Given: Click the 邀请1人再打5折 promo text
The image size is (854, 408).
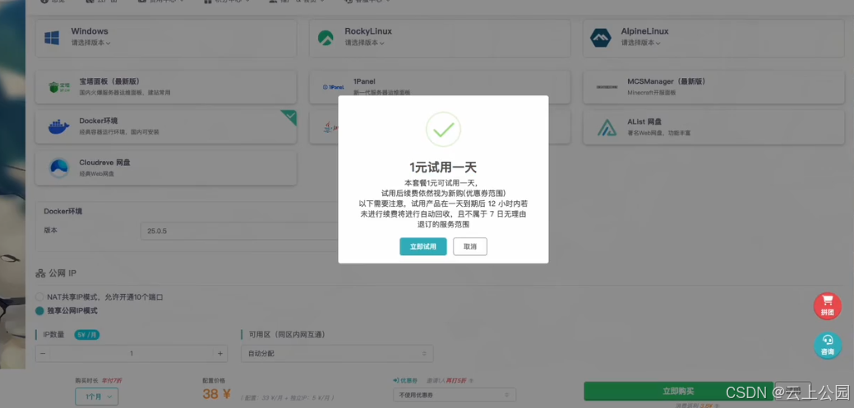Looking at the screenshot, I should click(446, 380).
